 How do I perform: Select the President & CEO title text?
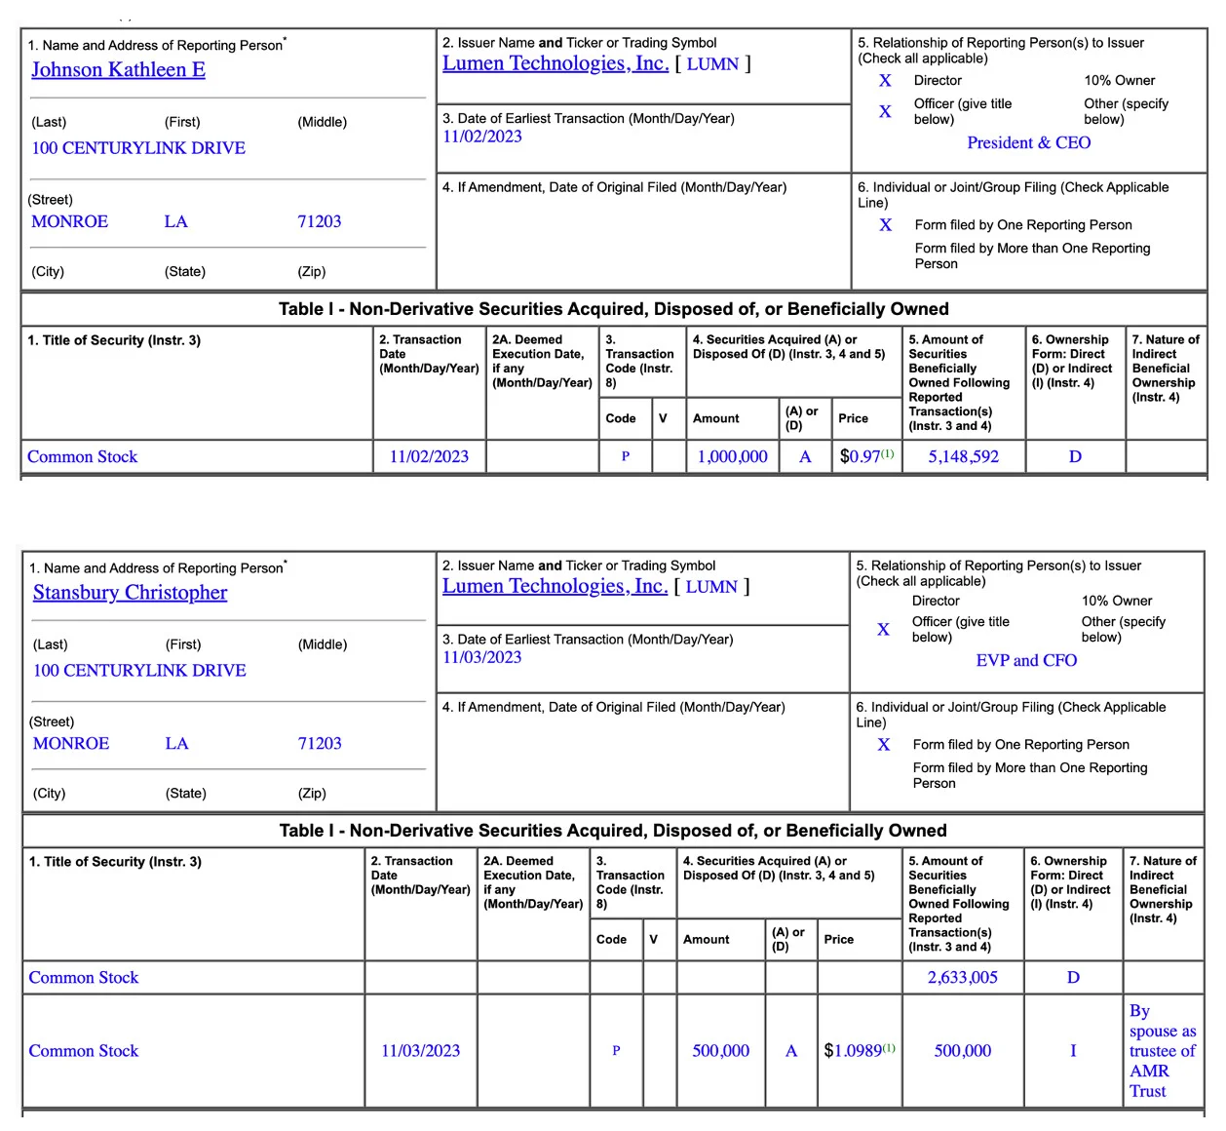point(1029,142)
